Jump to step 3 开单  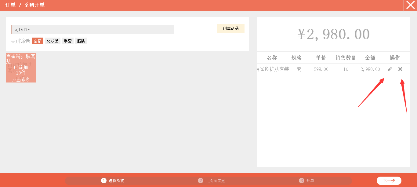coord(306,181)
